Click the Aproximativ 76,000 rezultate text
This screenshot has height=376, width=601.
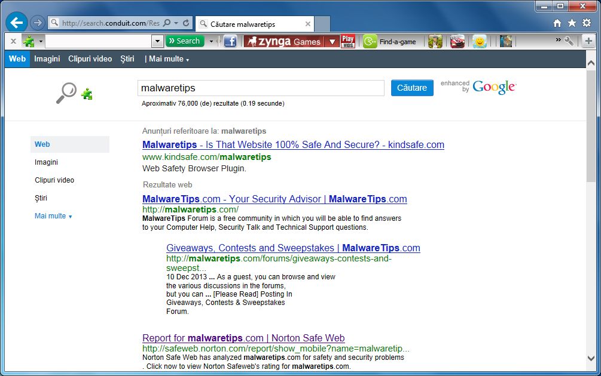[213, 104]
